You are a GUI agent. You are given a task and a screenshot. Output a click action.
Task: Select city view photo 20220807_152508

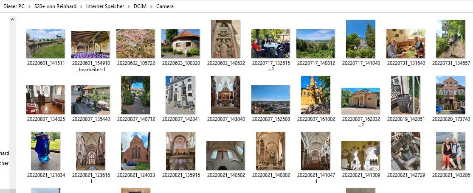coord(270,100)
